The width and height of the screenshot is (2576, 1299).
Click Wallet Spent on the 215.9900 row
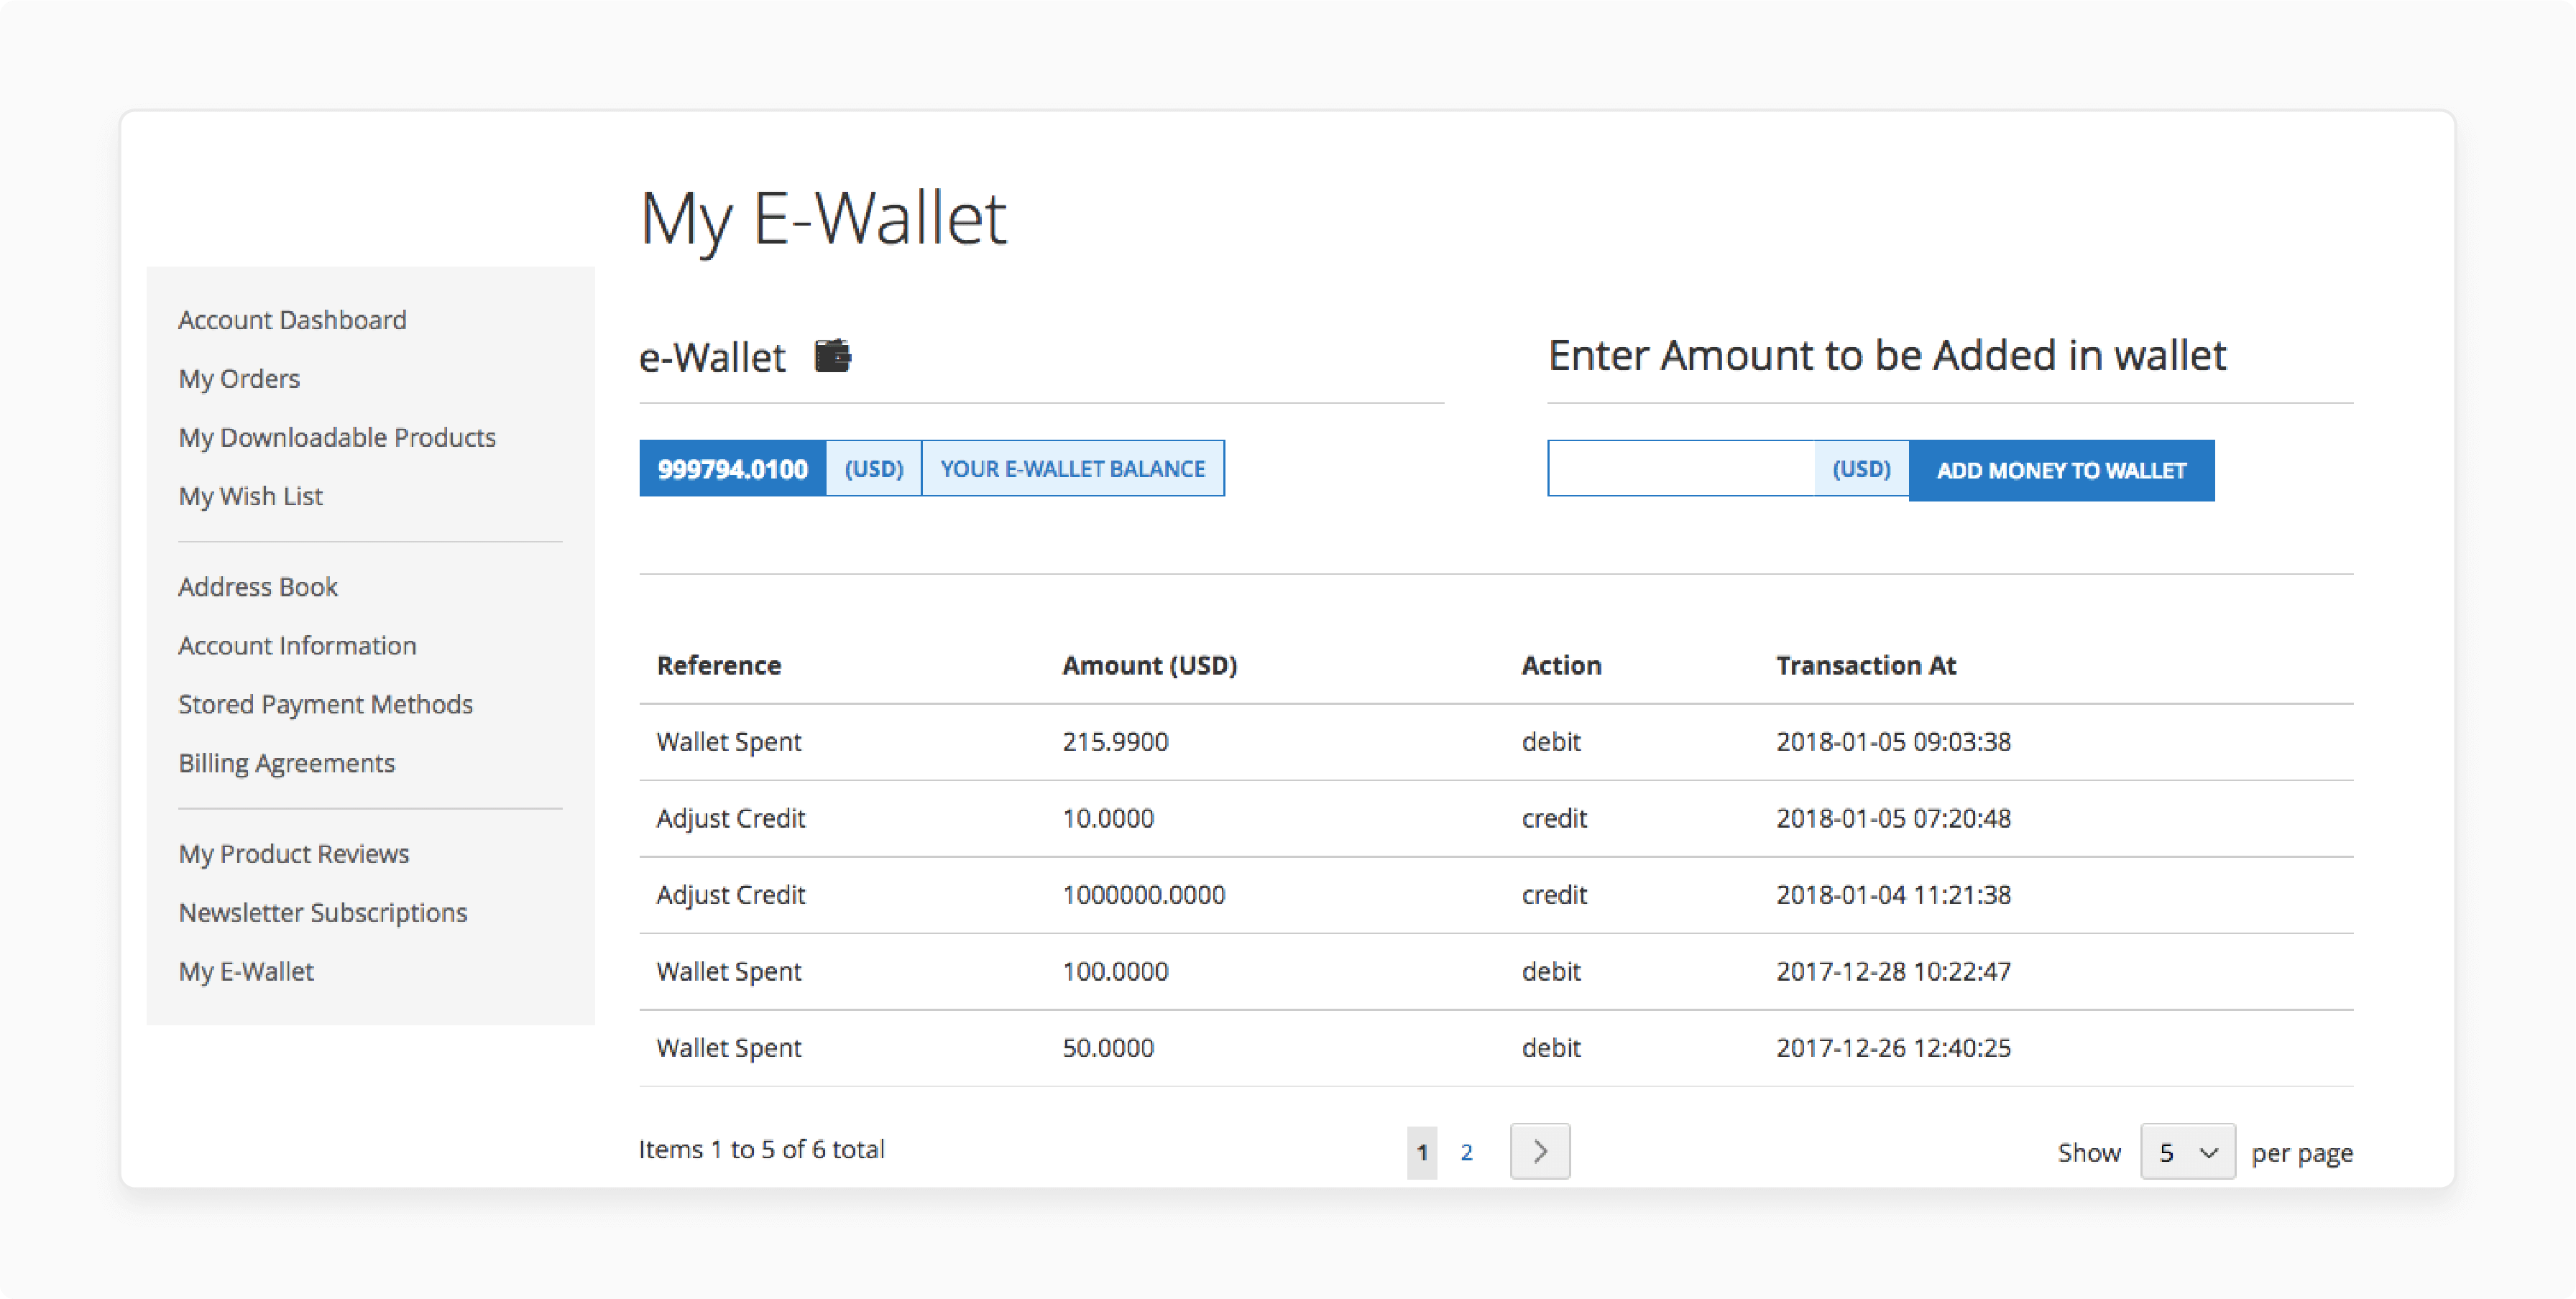[x=728, y=741]
